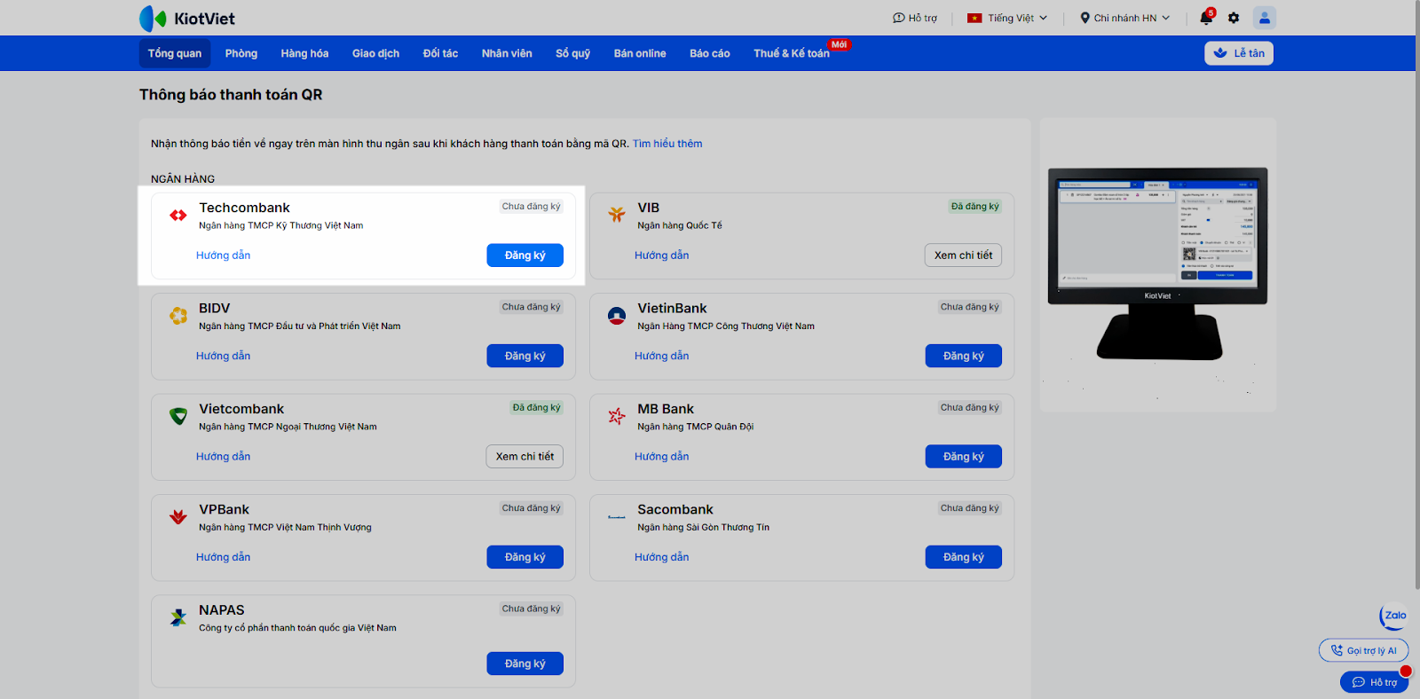Click the BIDV logo icon
The image size is (1420, 699).
pos(178,315)
